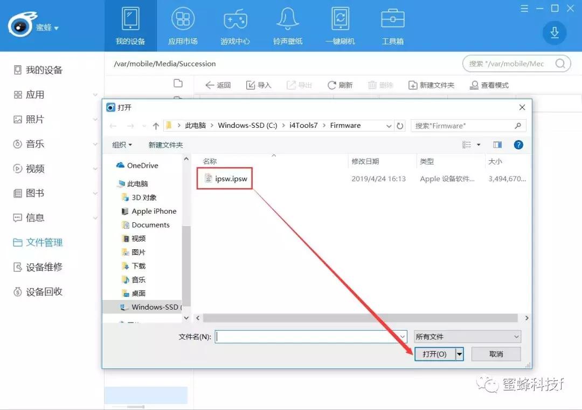The image size is (582, 410).
Task: Select 图书 in the sidebar
Action: (x=29, y=193)
